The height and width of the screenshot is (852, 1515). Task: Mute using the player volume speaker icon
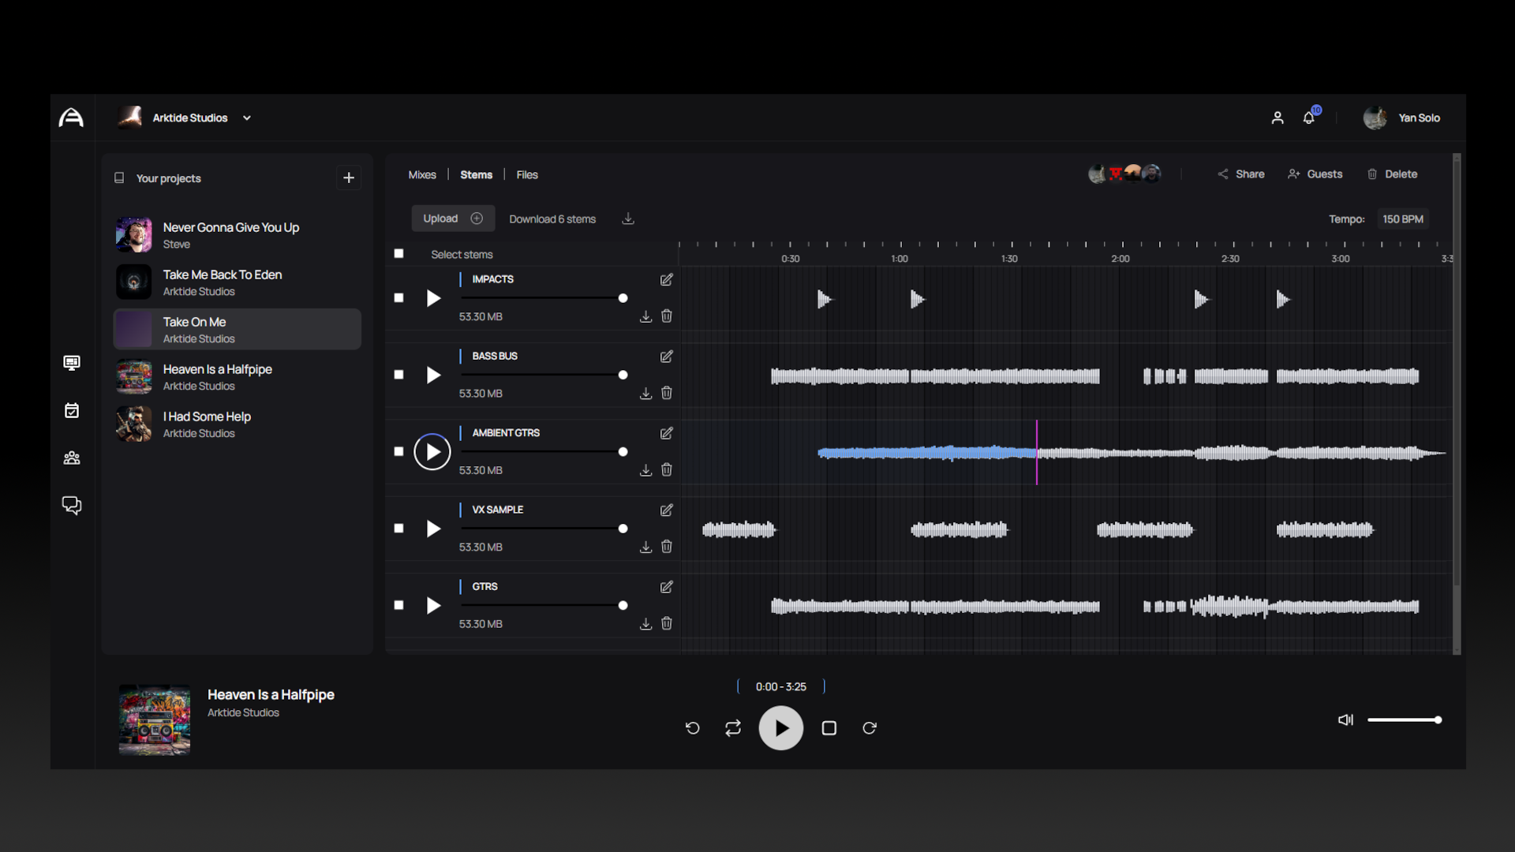(1345, 719)
